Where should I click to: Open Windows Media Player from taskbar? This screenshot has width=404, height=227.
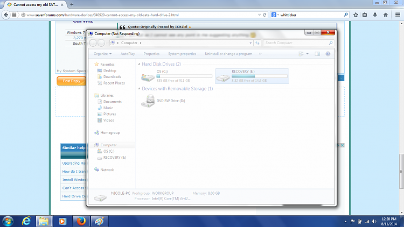coord(62,221)
